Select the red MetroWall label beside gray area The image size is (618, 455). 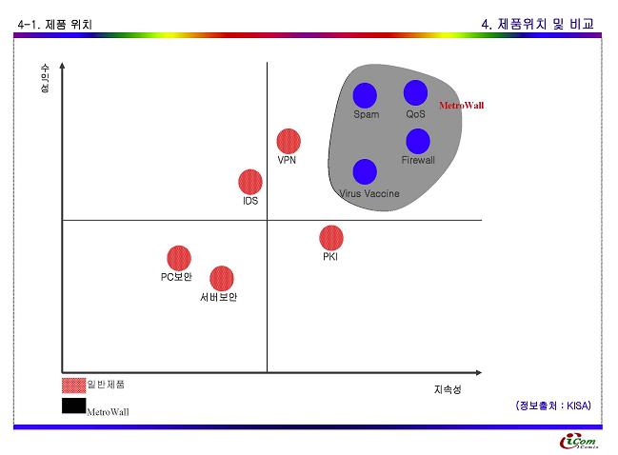pyautogui.click(x=461, y=106)
